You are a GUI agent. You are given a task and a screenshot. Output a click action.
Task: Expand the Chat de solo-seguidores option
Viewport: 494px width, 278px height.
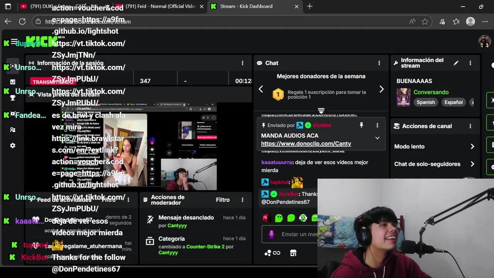[x=472, y=164]
